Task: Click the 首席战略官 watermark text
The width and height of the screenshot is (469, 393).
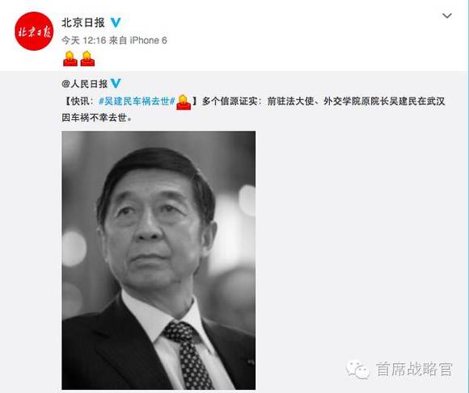Action: [414, 370]
